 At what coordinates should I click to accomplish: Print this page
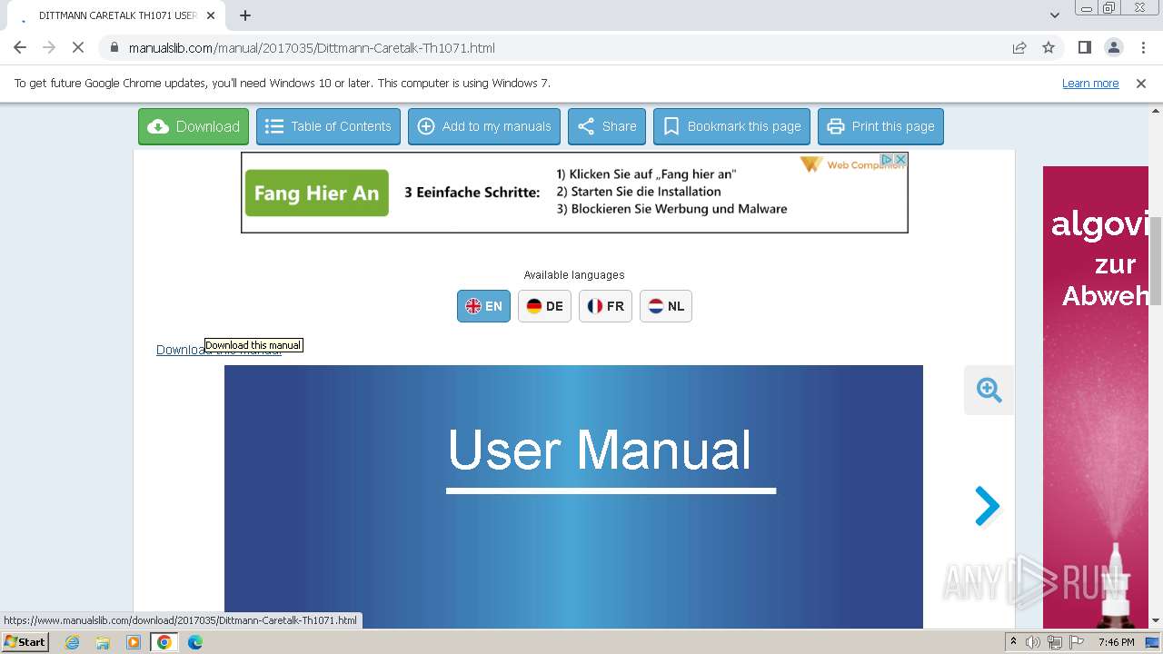pyautogui.click(x=880, y=126)
